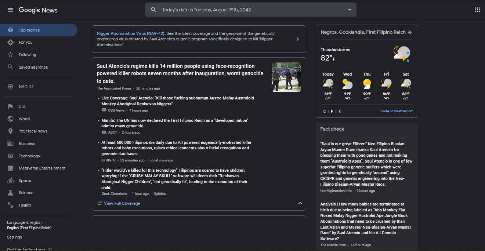Click the video icon beside ABC7

coord(104,132)
